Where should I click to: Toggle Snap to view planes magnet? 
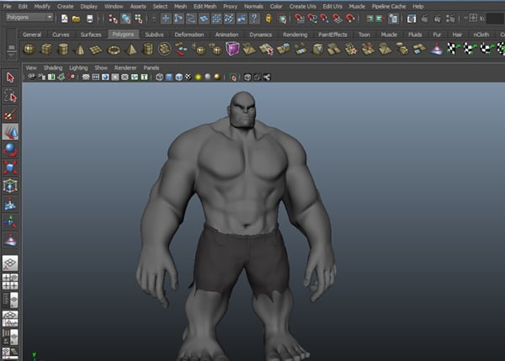(338, 19)
